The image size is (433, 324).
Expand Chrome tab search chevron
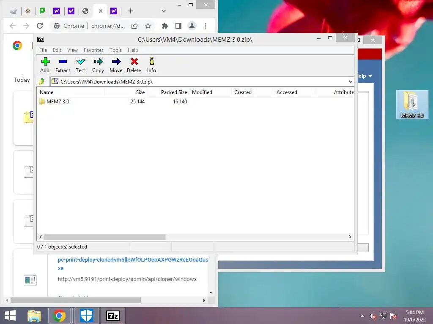coord(164,11)
